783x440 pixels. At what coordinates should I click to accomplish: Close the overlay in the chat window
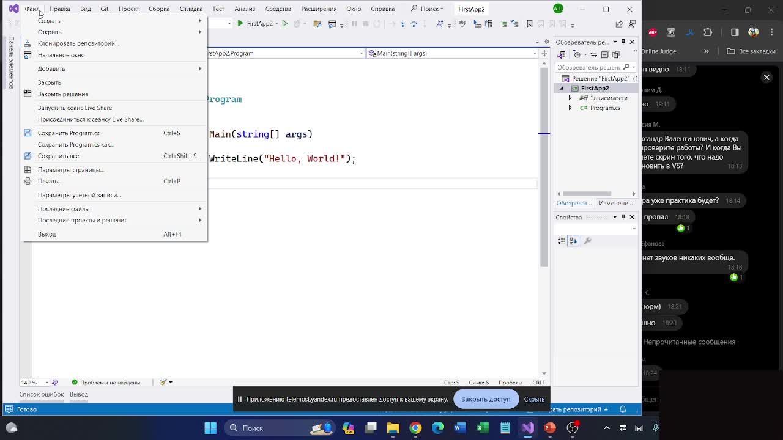pyautogui.click(x=766, y=77)
